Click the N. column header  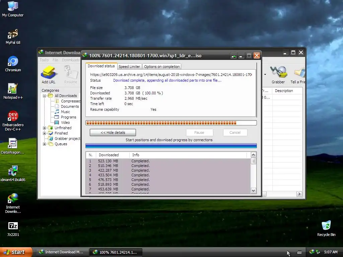tap(91, 155)
